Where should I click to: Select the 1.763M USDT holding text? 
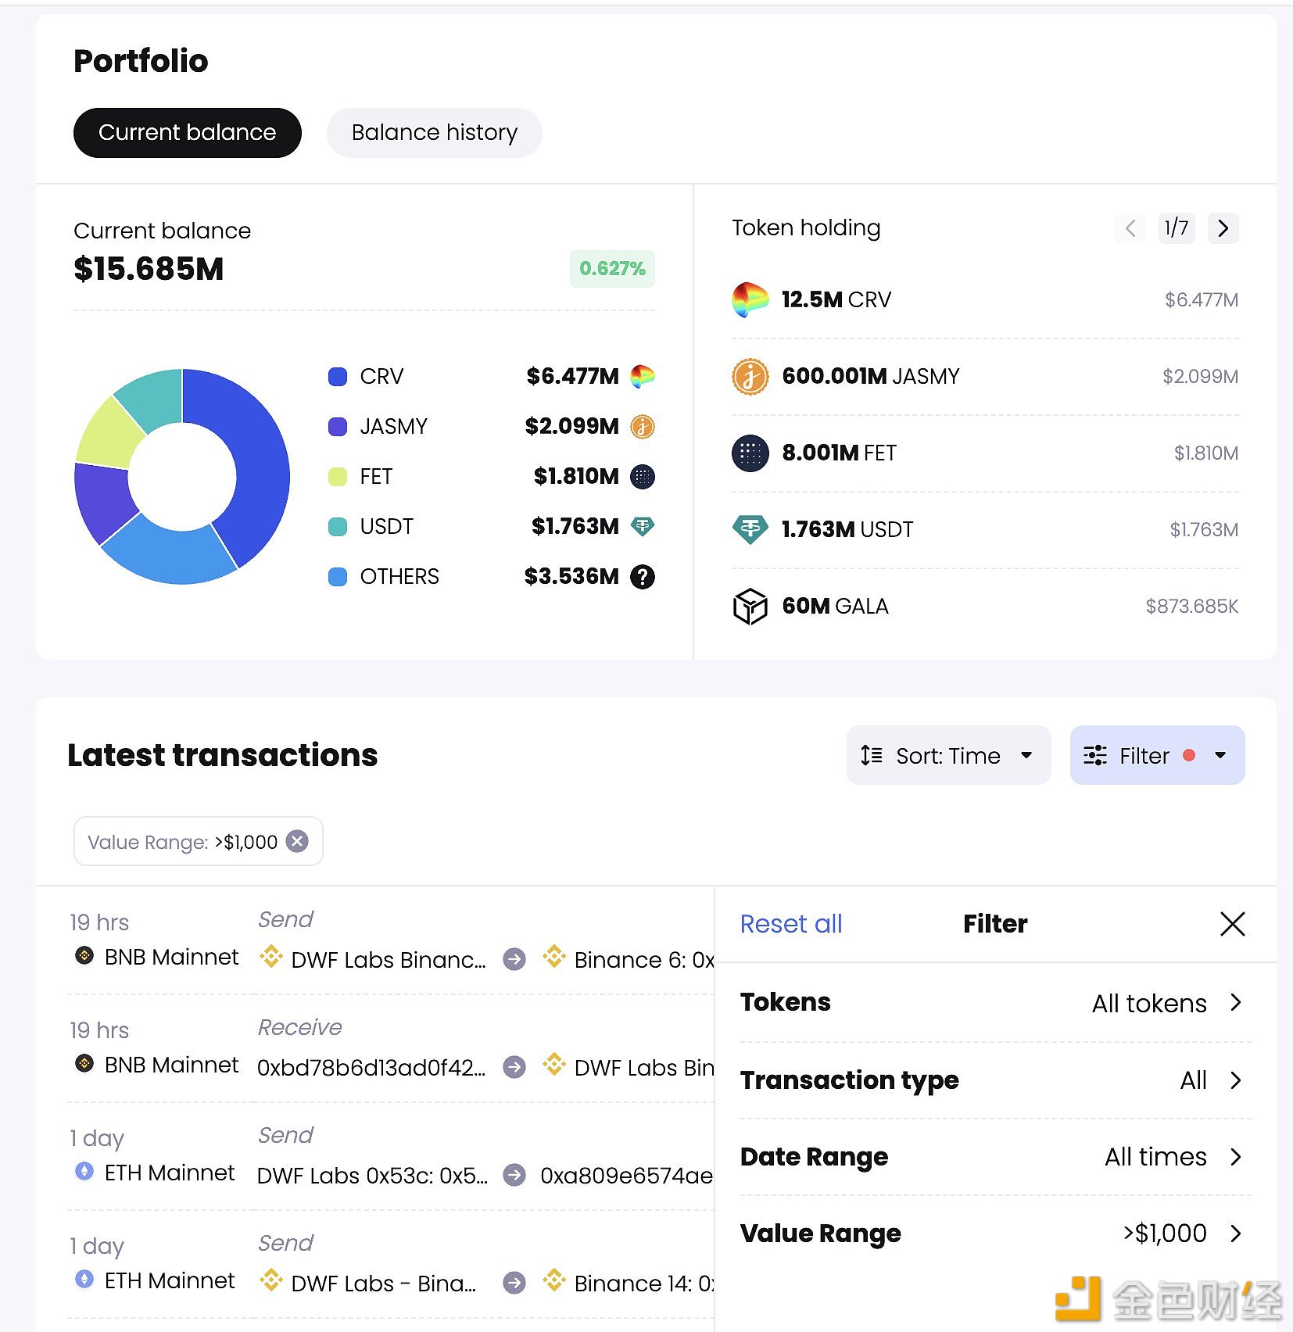(x=847, y=529)
